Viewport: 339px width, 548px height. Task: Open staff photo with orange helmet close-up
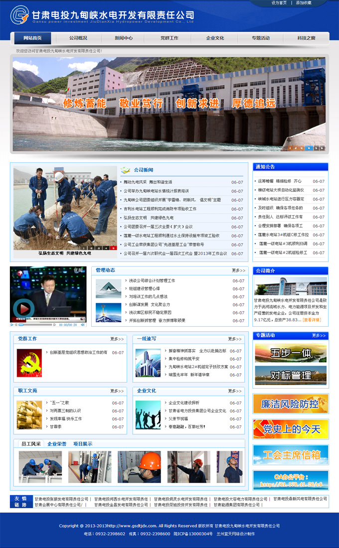point(139,467)
